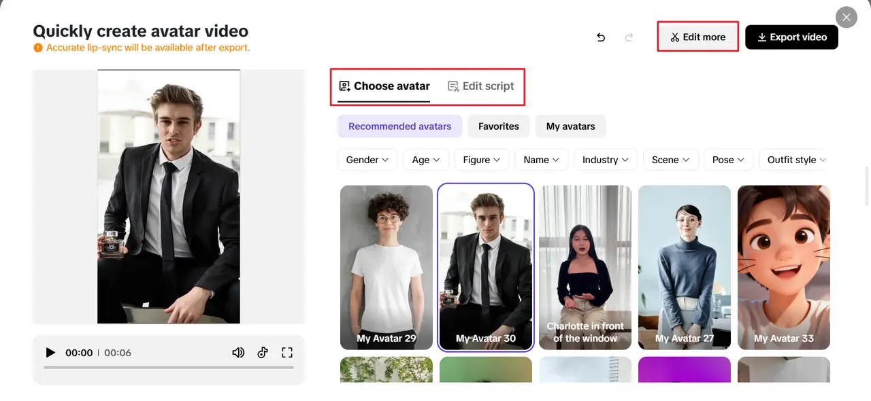
Task: Enter fullscreen preview mode
Action: tap(287, 352)
